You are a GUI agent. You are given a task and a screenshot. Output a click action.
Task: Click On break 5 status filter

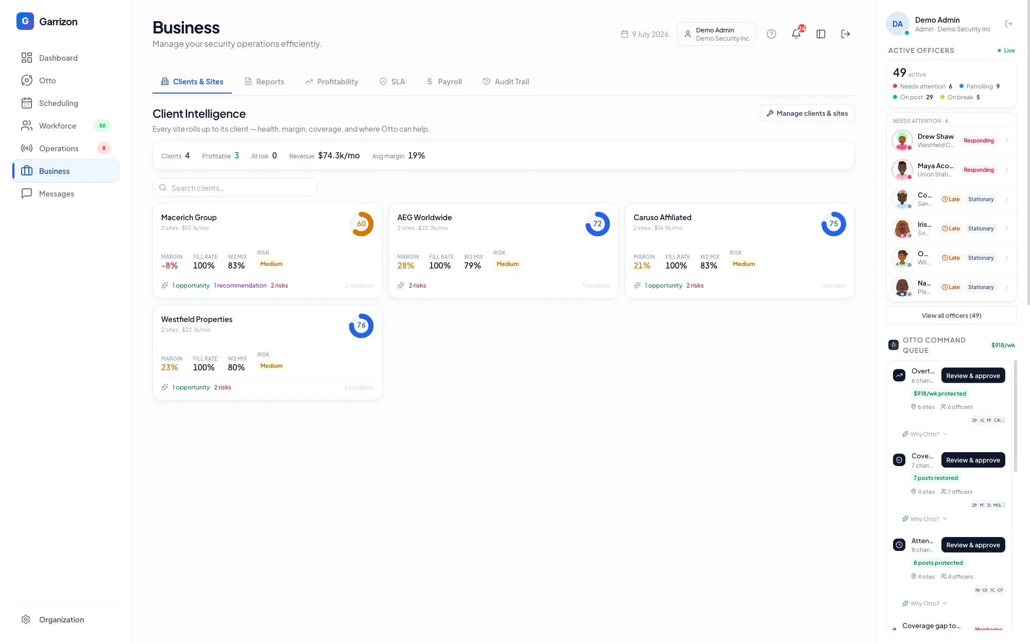tap(960, 97)
